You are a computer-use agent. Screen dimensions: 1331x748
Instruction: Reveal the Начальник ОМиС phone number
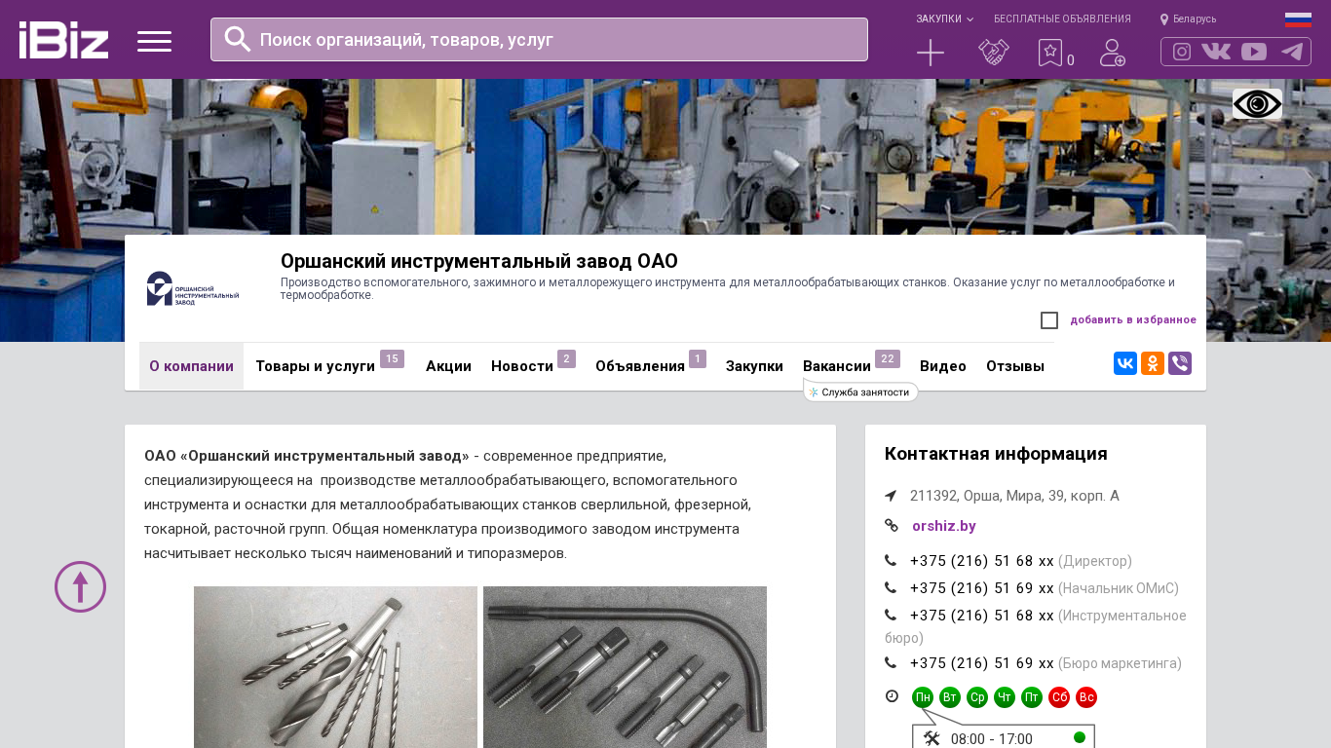[982, 588]
